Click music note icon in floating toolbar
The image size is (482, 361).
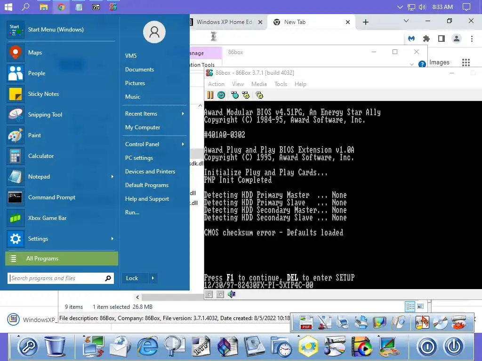pyautogui.click(x=422, y=322)
